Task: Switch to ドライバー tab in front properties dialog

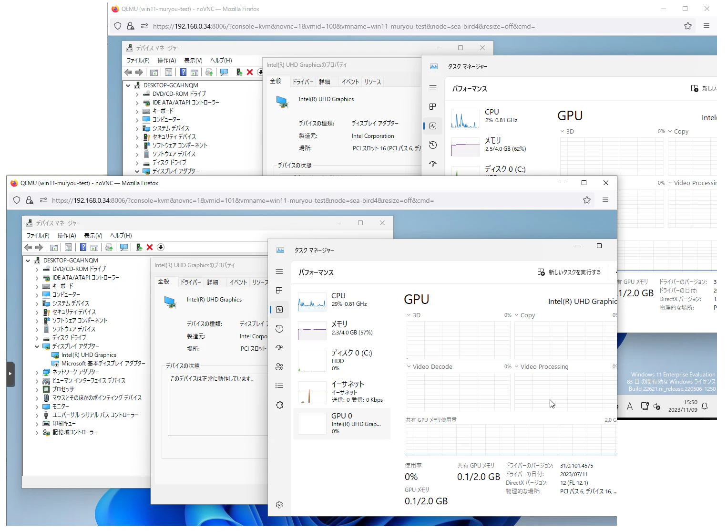Action: point(191,282)
